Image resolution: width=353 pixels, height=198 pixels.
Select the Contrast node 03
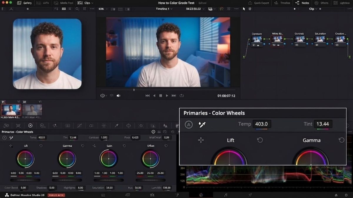pyautogui.click(x=299, y=40)
